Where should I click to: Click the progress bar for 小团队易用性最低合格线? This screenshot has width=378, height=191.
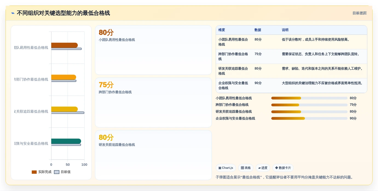[309, 98]
